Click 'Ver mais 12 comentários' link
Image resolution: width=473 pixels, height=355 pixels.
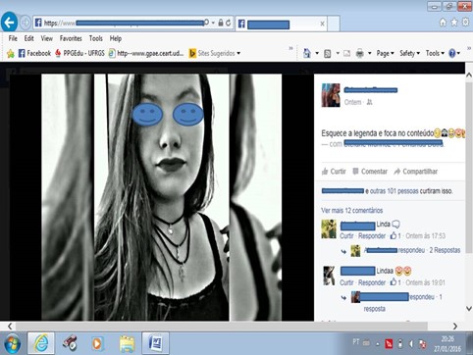coord(352,211)
